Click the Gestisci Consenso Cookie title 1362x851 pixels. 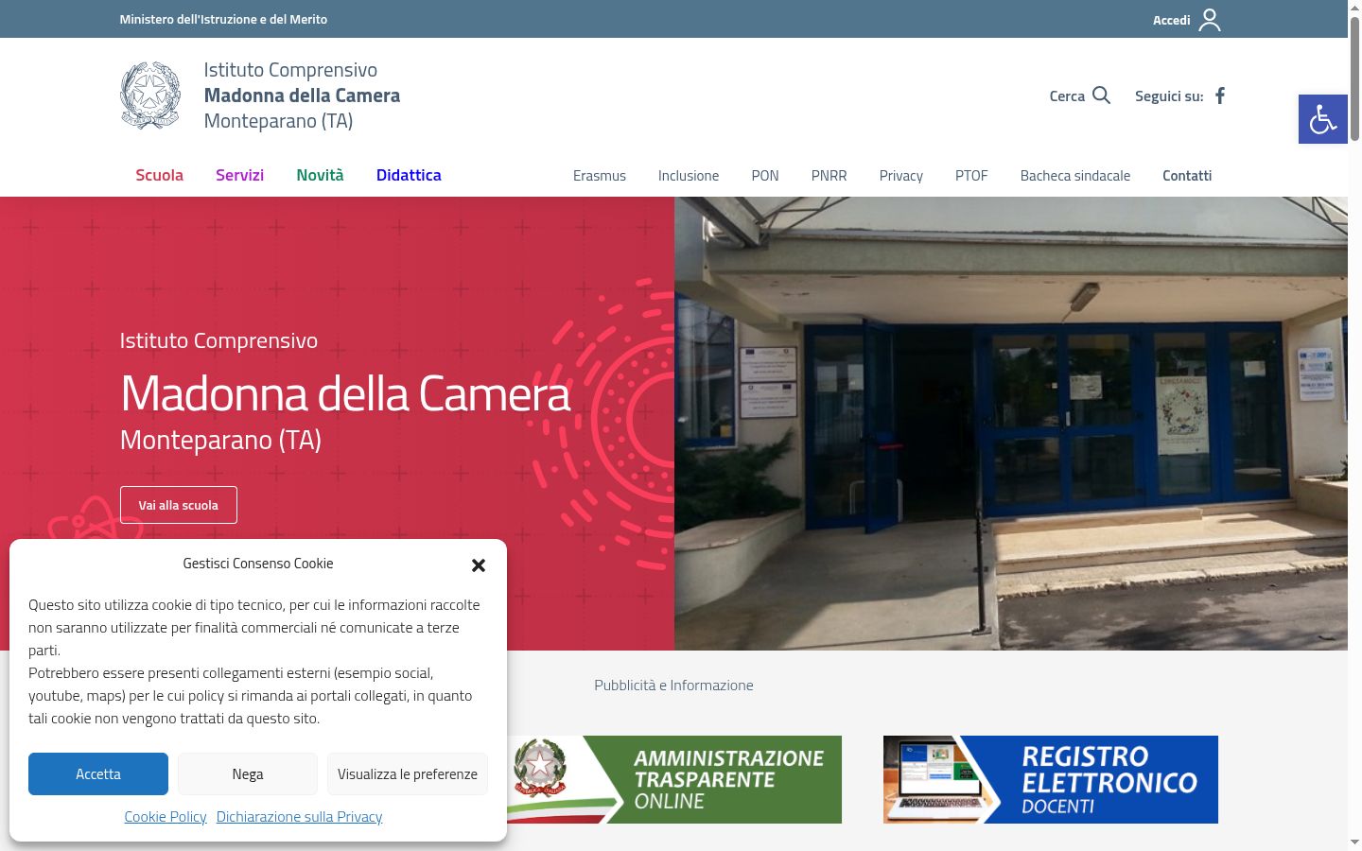pyautogui.click(x=258, y=564)
